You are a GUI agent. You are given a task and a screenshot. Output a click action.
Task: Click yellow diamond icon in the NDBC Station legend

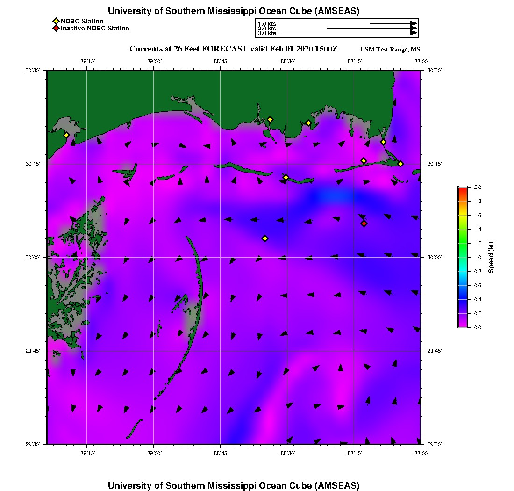pyautogui.click(x=56, y=21)
